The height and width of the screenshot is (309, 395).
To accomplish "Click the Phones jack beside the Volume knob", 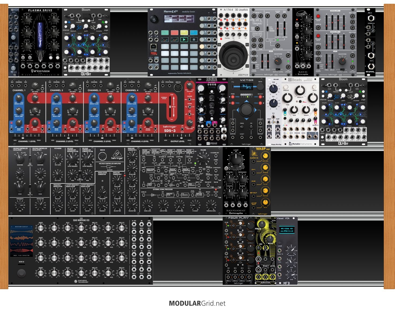I will [x=216, y=163].
